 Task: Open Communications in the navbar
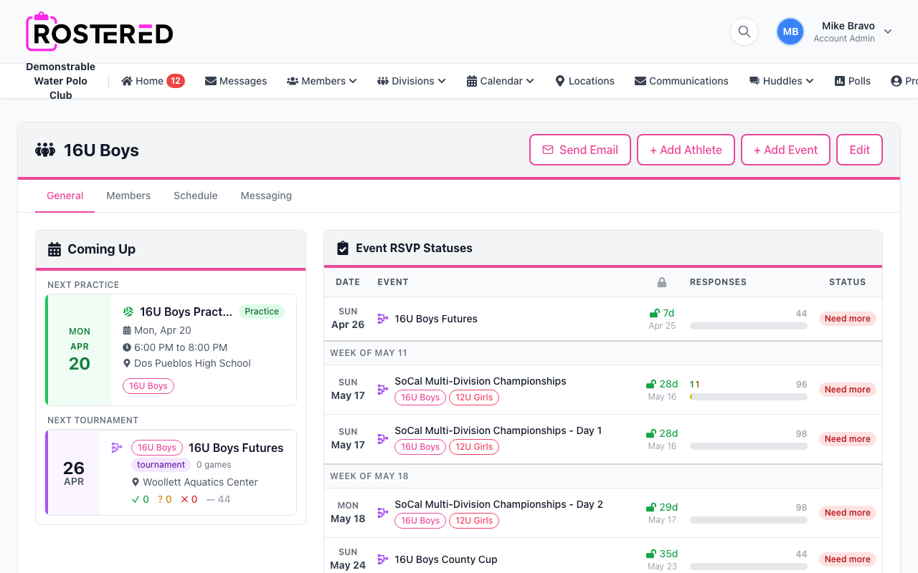pos(681,81)
